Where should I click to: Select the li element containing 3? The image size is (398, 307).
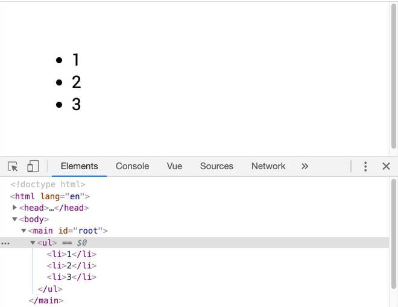tap(71, 277)
